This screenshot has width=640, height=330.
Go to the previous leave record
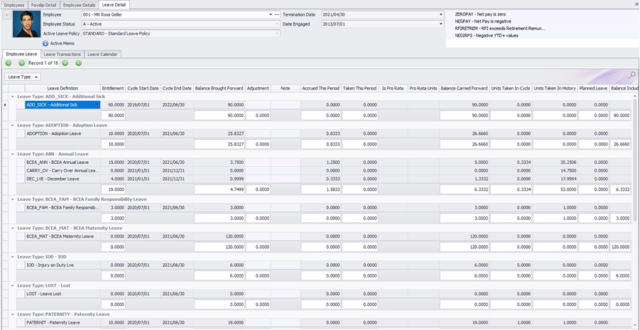[x=21, y=63]
